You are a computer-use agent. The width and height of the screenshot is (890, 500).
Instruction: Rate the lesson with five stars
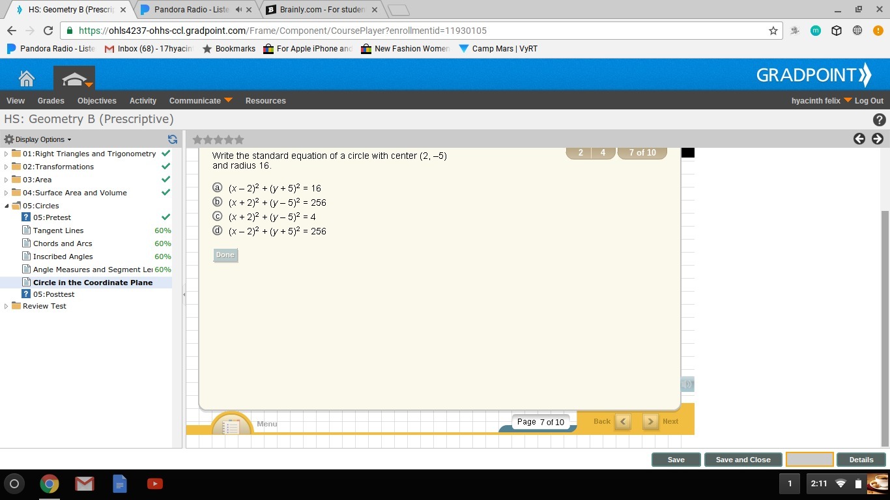[x=239, y=139]
